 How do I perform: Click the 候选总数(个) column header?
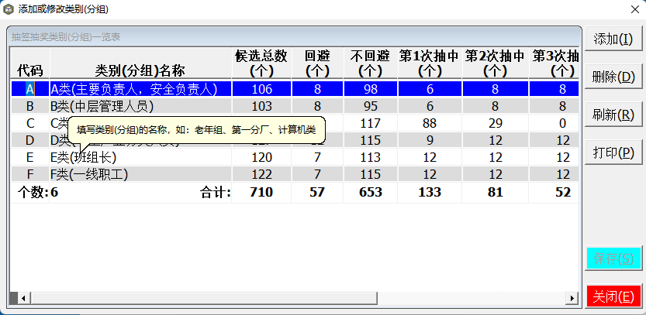point(261,63)
